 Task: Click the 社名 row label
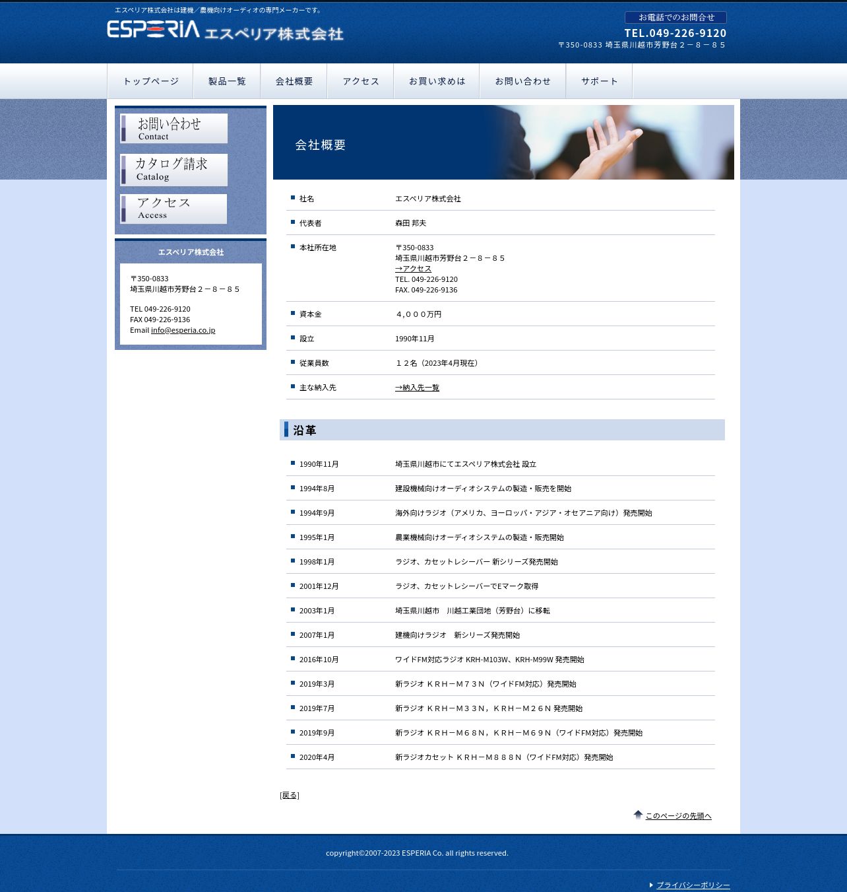(307, 199)
